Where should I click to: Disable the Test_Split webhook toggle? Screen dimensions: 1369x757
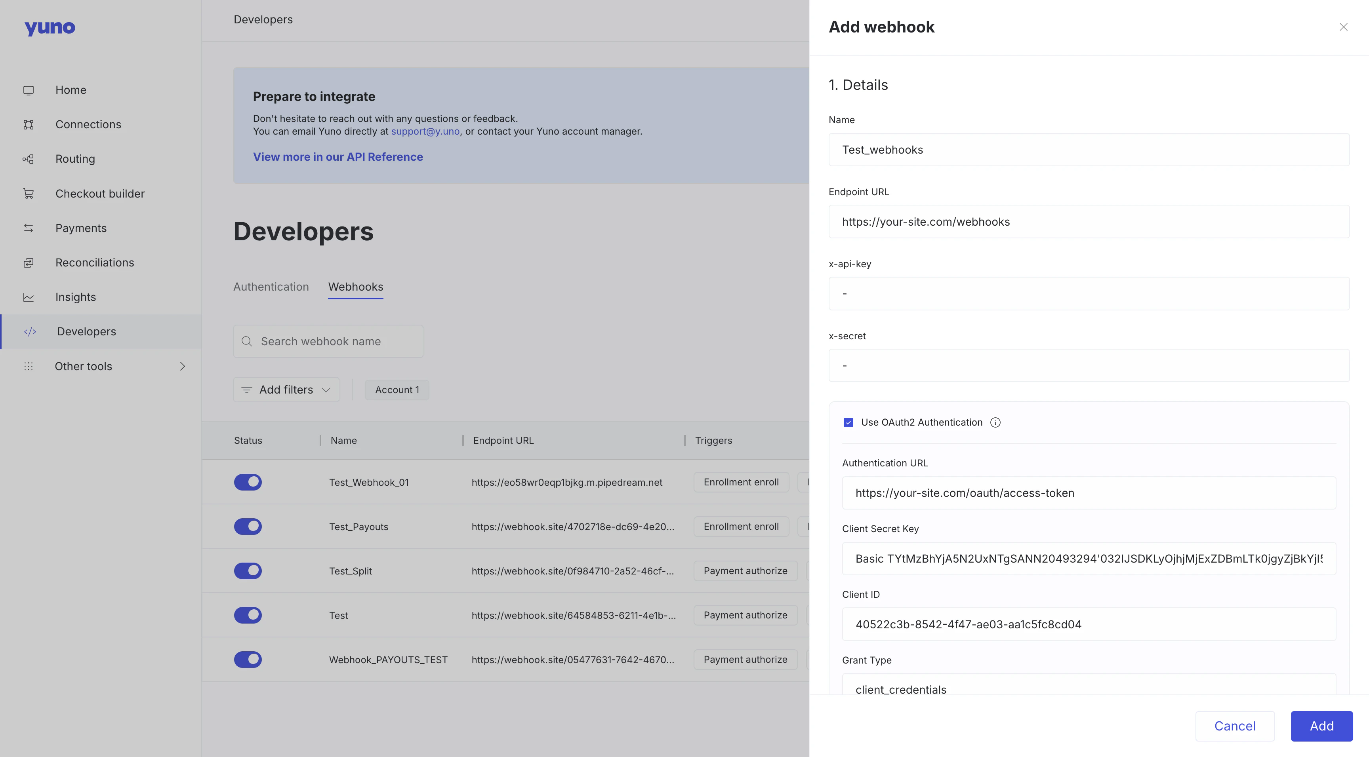click(x=248, y=571)
